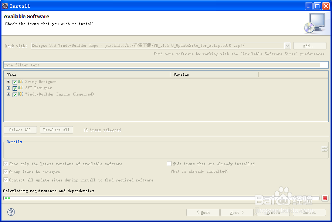The height and width of the screenshot is (222, 332).
Task: Click the Name column header
Action: [87, 75]
